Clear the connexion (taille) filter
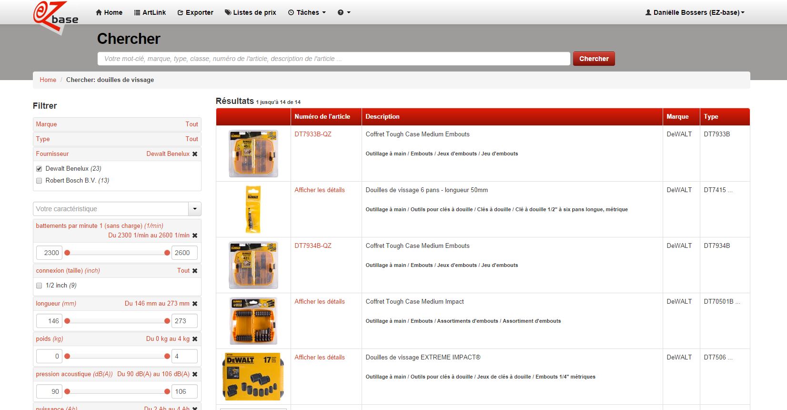Viewport: 787px width, 410px height. (x=194, y=271)
